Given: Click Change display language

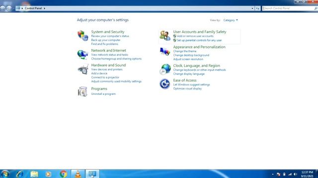Looking at the screenshot, I should point(189,74).
